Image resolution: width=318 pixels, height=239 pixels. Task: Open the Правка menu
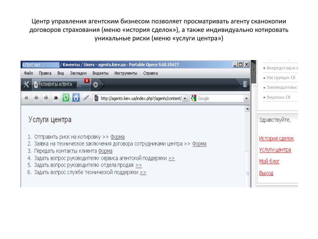[45, 73]
